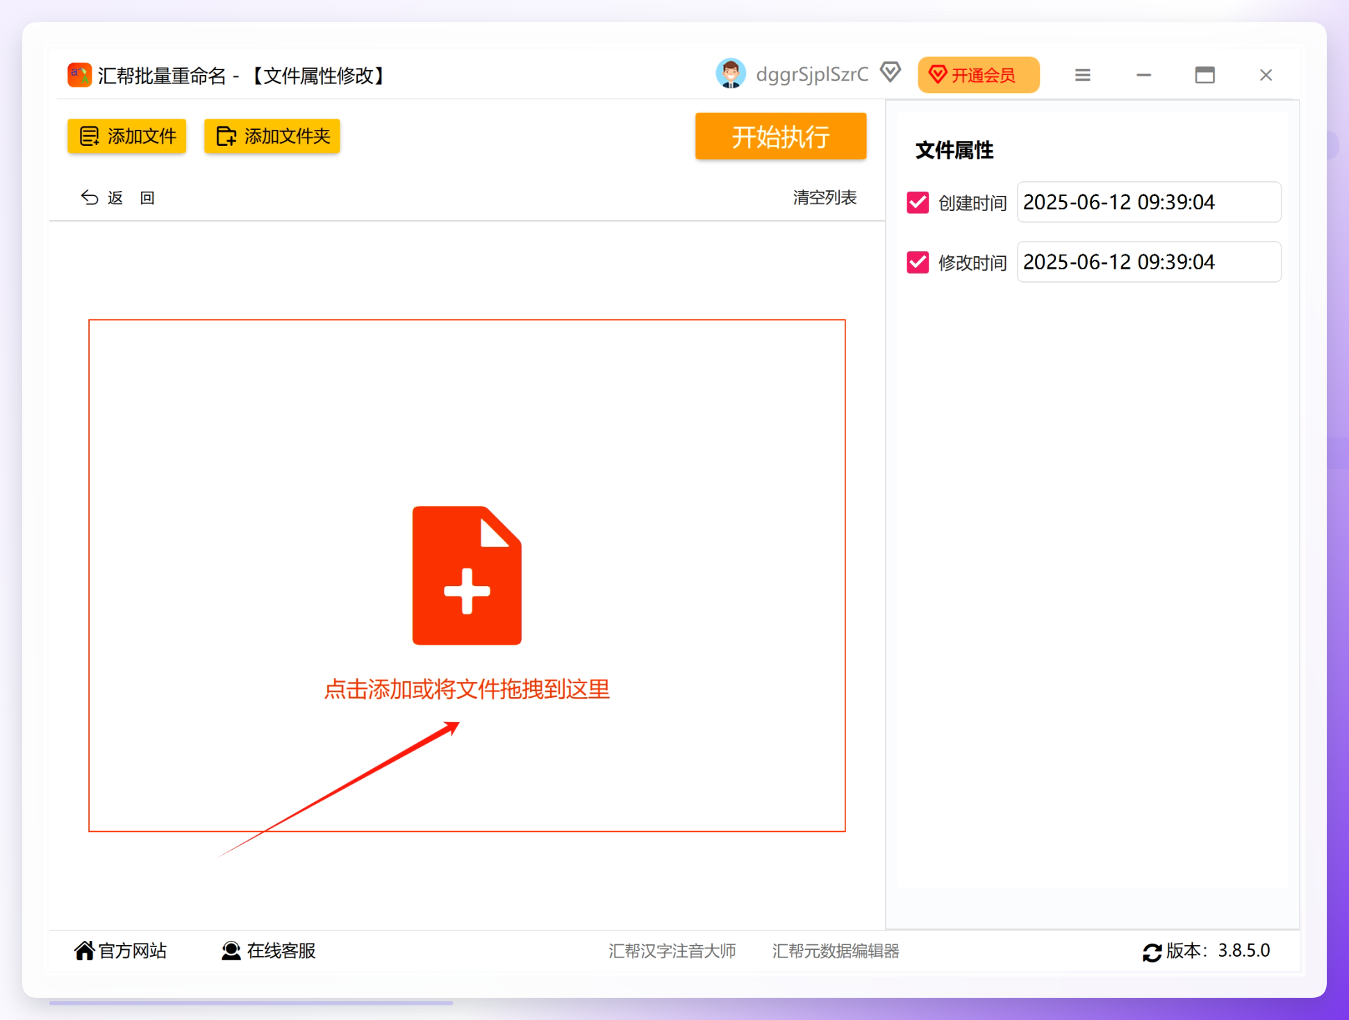Edit the 创建时间 date field
The image size is (1349, 1020).
pyautogui.click(x=1149, y=202)
